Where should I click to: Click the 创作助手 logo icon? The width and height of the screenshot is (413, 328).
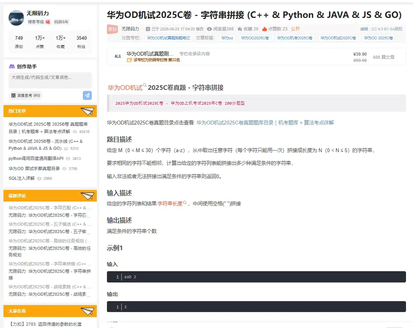[x=12, y=67]
